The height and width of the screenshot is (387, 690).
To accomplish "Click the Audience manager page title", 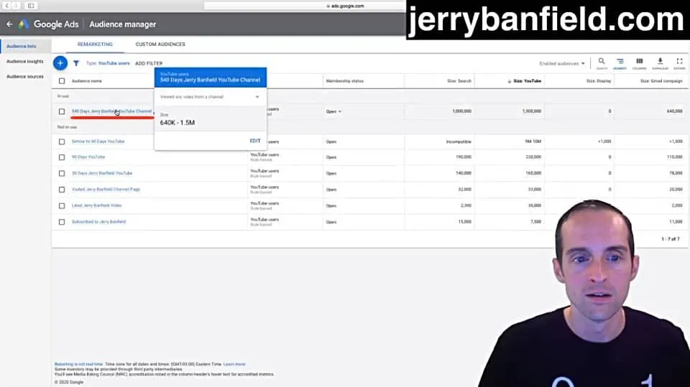I will (123, 24).
